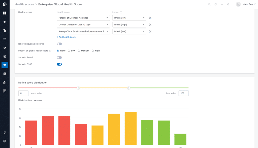Expand the John Doe user menu
This screenshot has width=258, height=148.
tap(249, 4)
